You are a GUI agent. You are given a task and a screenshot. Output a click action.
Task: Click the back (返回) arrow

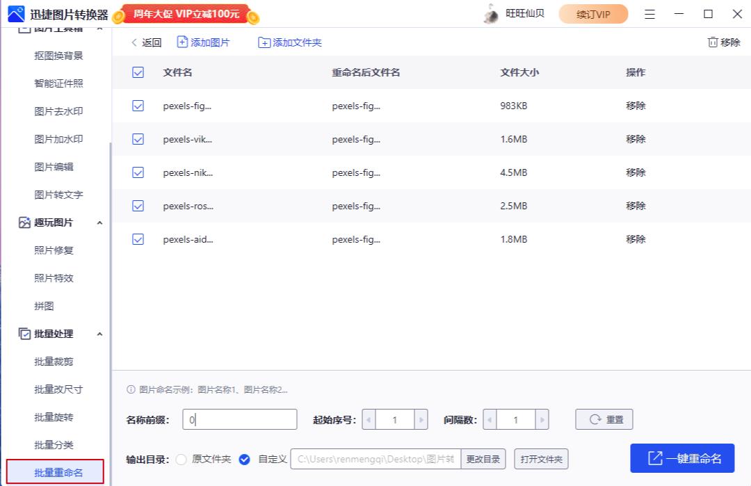pyautogui.click(x=134, y=42)
